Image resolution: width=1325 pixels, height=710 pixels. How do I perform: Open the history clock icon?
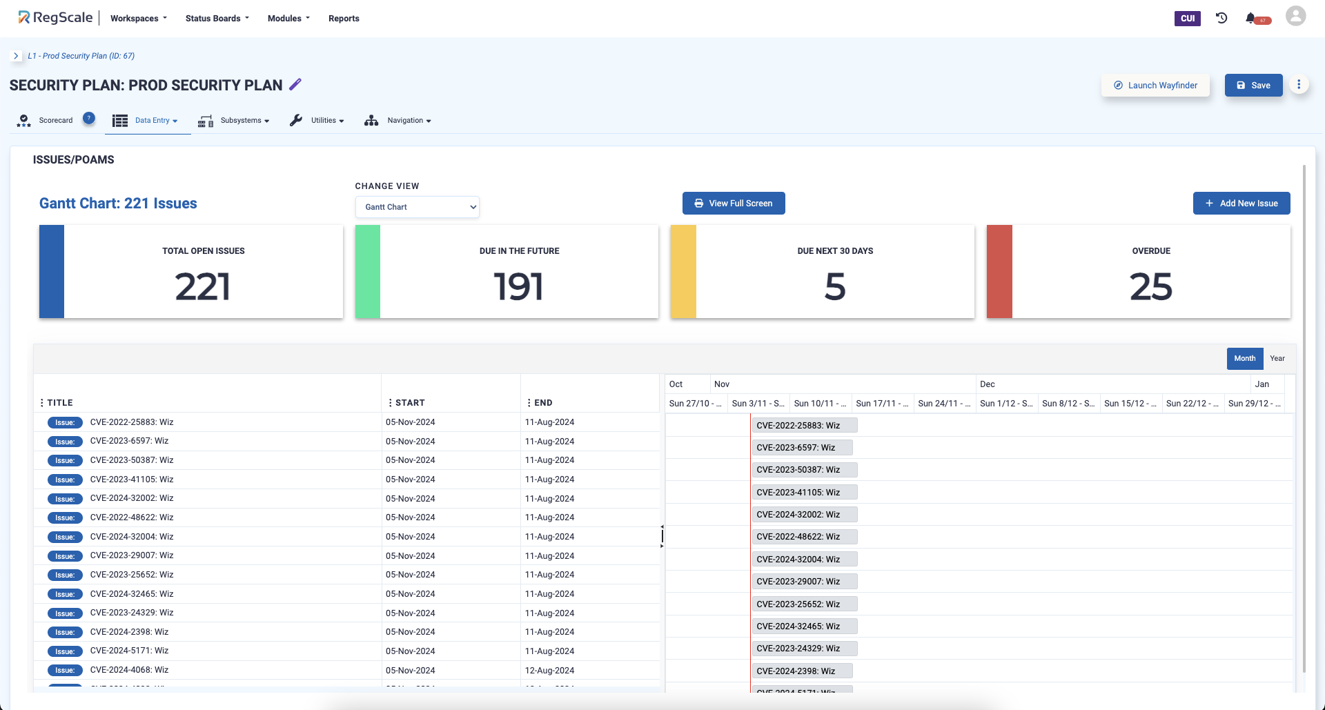pos(1221,18)
